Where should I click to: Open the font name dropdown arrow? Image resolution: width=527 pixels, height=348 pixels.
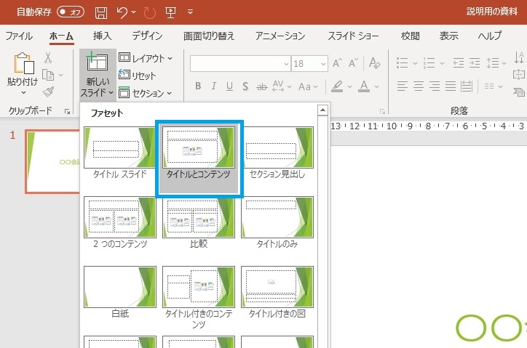286,64
